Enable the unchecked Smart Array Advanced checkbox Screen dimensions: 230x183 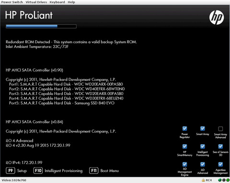click(x=220, y=129)
